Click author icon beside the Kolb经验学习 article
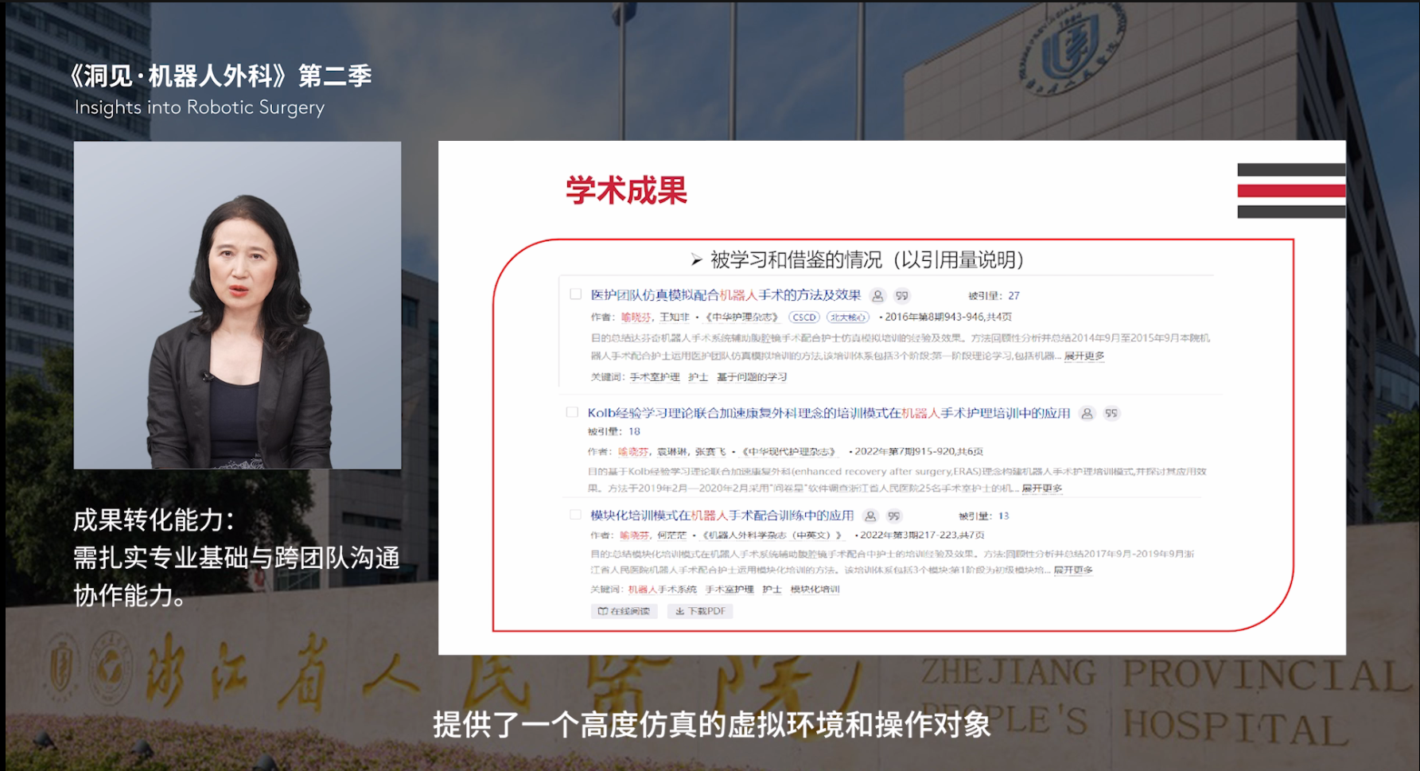Screen dimensions: 1420x771 click(1087, 414)
